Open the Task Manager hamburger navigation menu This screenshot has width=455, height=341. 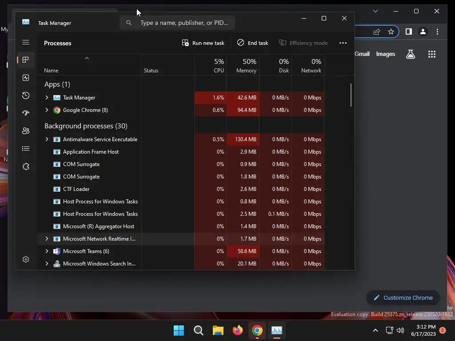click(25, 42)
